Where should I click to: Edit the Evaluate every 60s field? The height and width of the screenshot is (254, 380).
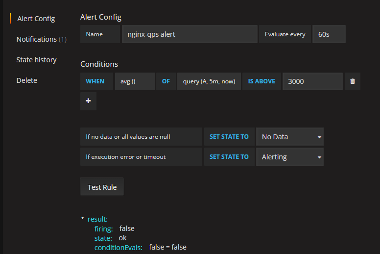pyautogui.click(x=329, y=34)
